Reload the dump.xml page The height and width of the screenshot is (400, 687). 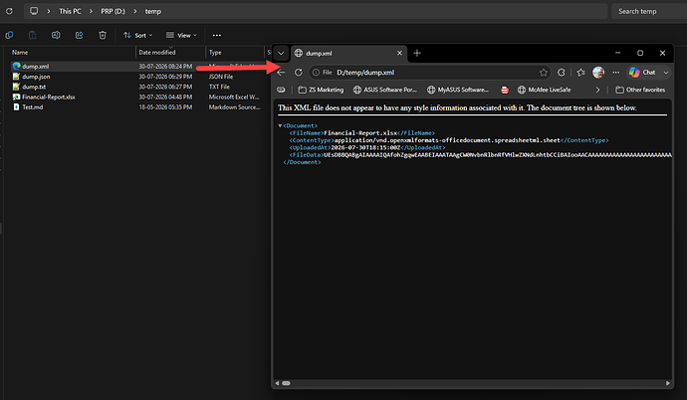299,73
